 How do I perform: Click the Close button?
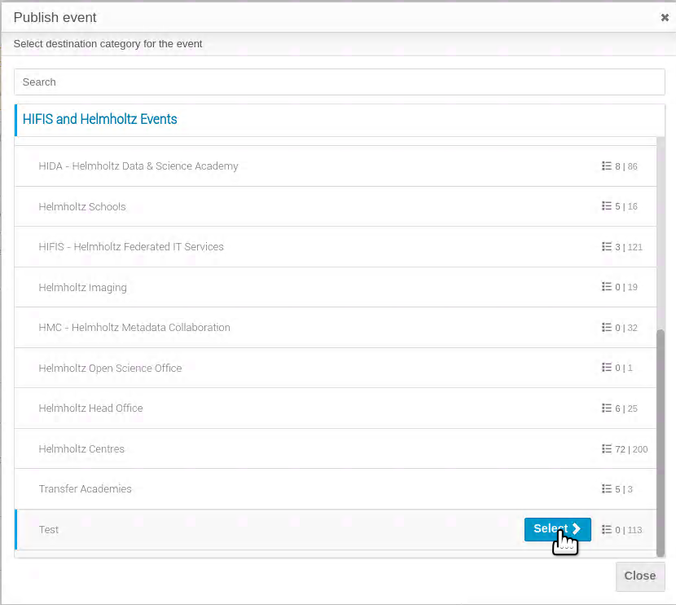click(640, 576)
